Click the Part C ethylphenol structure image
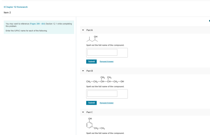The width and height of the screenshot is (210, 135). coord(96,124)
